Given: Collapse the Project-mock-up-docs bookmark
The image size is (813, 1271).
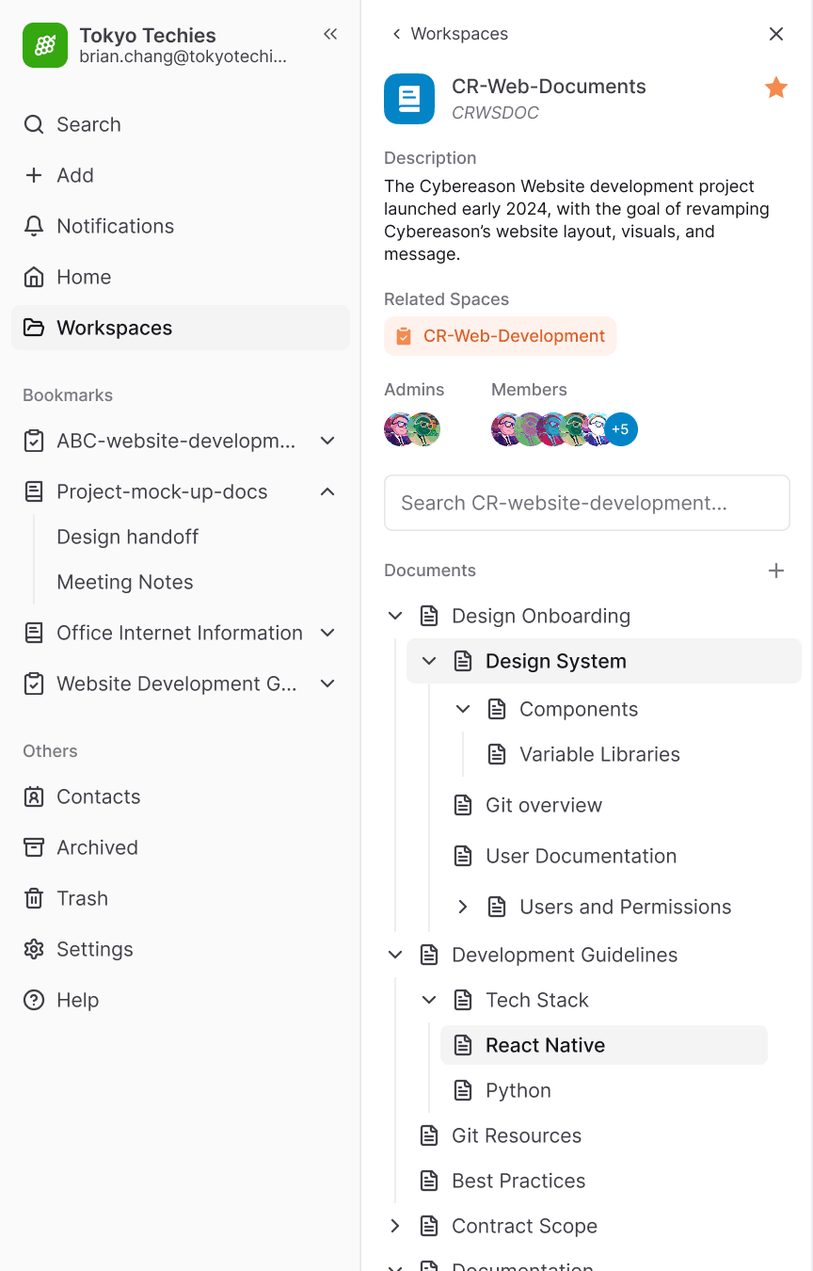Looking at the screenshot, I should (x=327, y=491).
